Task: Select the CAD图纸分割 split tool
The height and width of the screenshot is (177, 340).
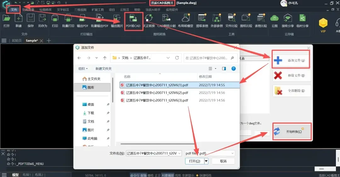Action: pyautogui.click(x=166, y=19)
